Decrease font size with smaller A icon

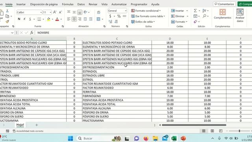(60, 12)
